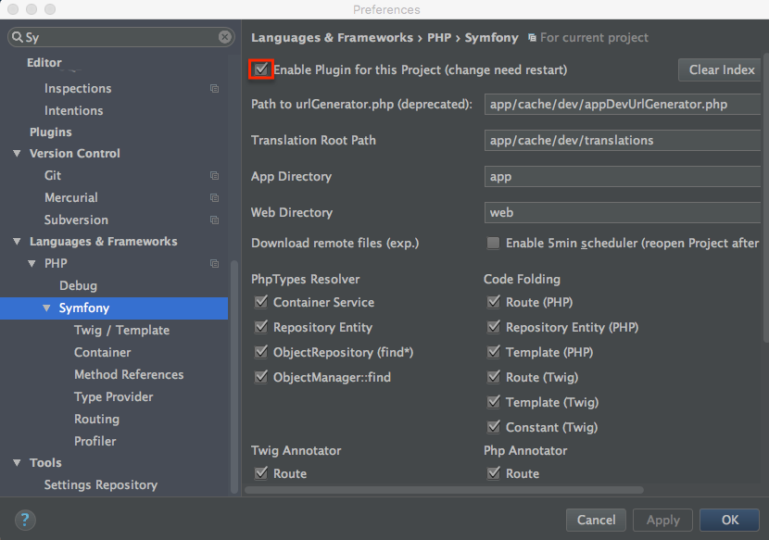Screen dimensions: 769x540
Task: Toggle Template (PHP) code folding
Action: tap(494, 352)
